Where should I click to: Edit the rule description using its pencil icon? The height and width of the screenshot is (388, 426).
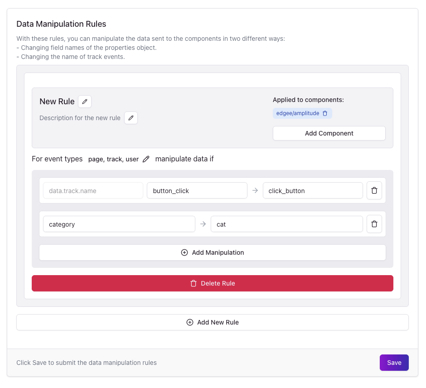click(x=131, y=118)
